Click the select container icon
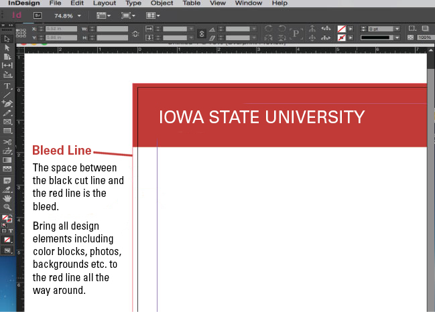Image resolution: width=435 pixels, height=312 pixels. click(x=312, y=29)
